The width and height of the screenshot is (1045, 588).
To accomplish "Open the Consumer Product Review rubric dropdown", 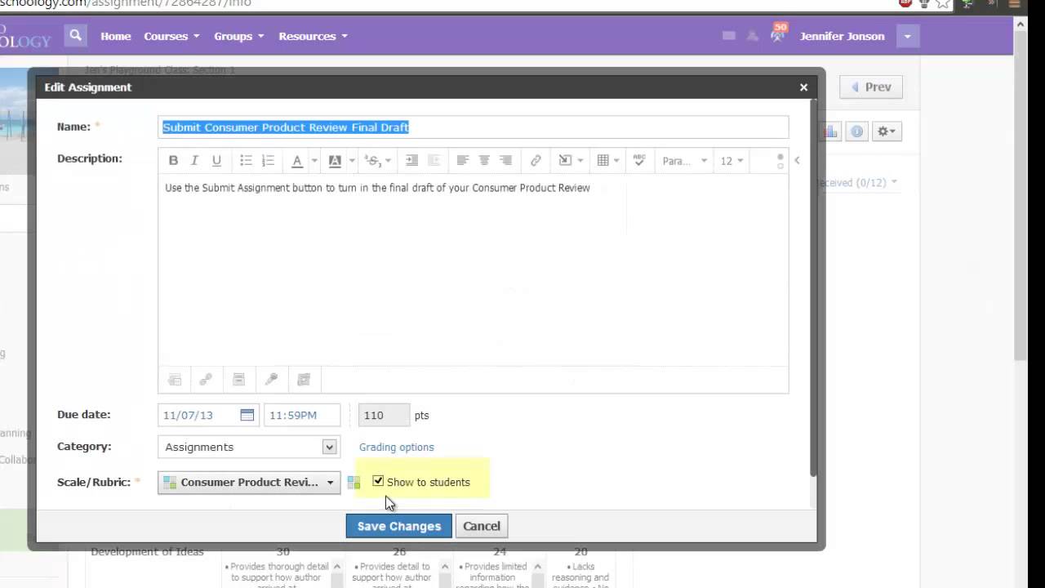I will pos(249,483).
